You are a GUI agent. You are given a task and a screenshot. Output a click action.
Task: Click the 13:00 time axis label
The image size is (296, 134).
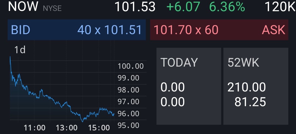(67, 128)
